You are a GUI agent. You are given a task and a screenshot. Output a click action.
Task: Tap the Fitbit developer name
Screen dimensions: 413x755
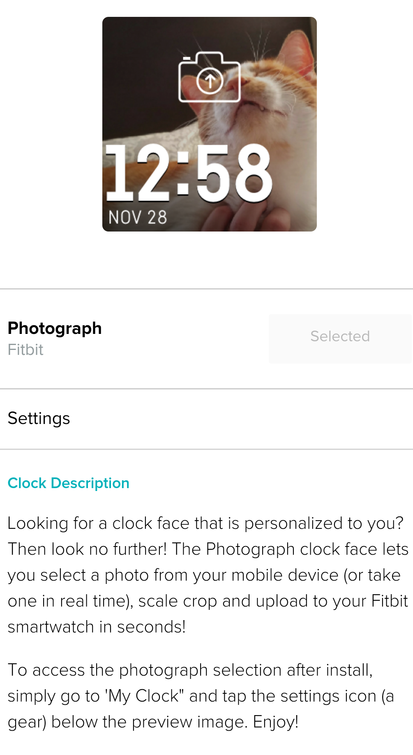click(x=25, y=350)
